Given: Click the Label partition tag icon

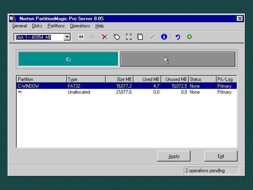Looking at the screenshot, I should 117,37.
